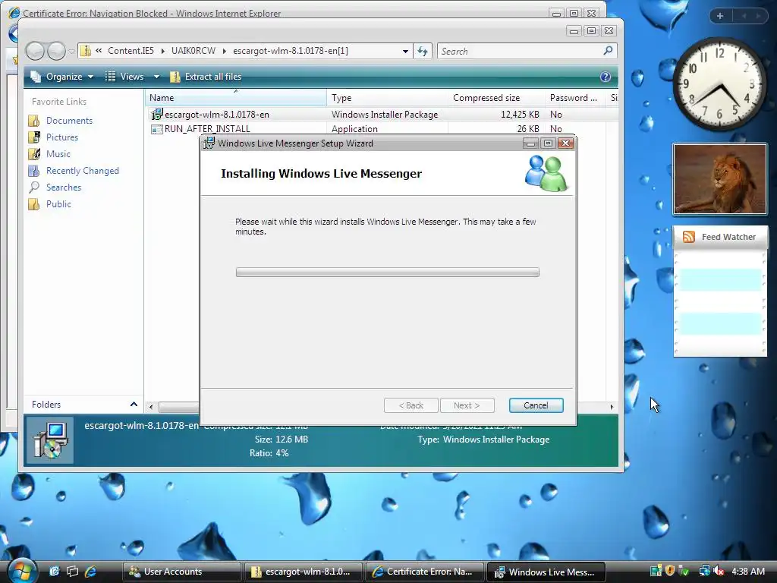Switch to the escargot-wlm-8.1.0... taskbar button
The height and width of the screenshot is (583, 777).
click(304, 572)
